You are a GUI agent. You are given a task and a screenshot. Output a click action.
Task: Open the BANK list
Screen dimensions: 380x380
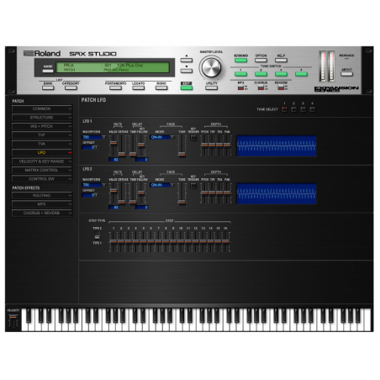[48, 87]
